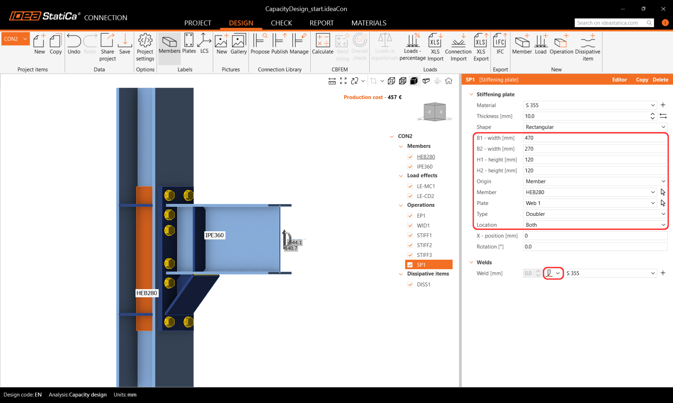Click Connection Import icon
The height and width of the screenshot is (403, 673).
click(x=458, y=47)
